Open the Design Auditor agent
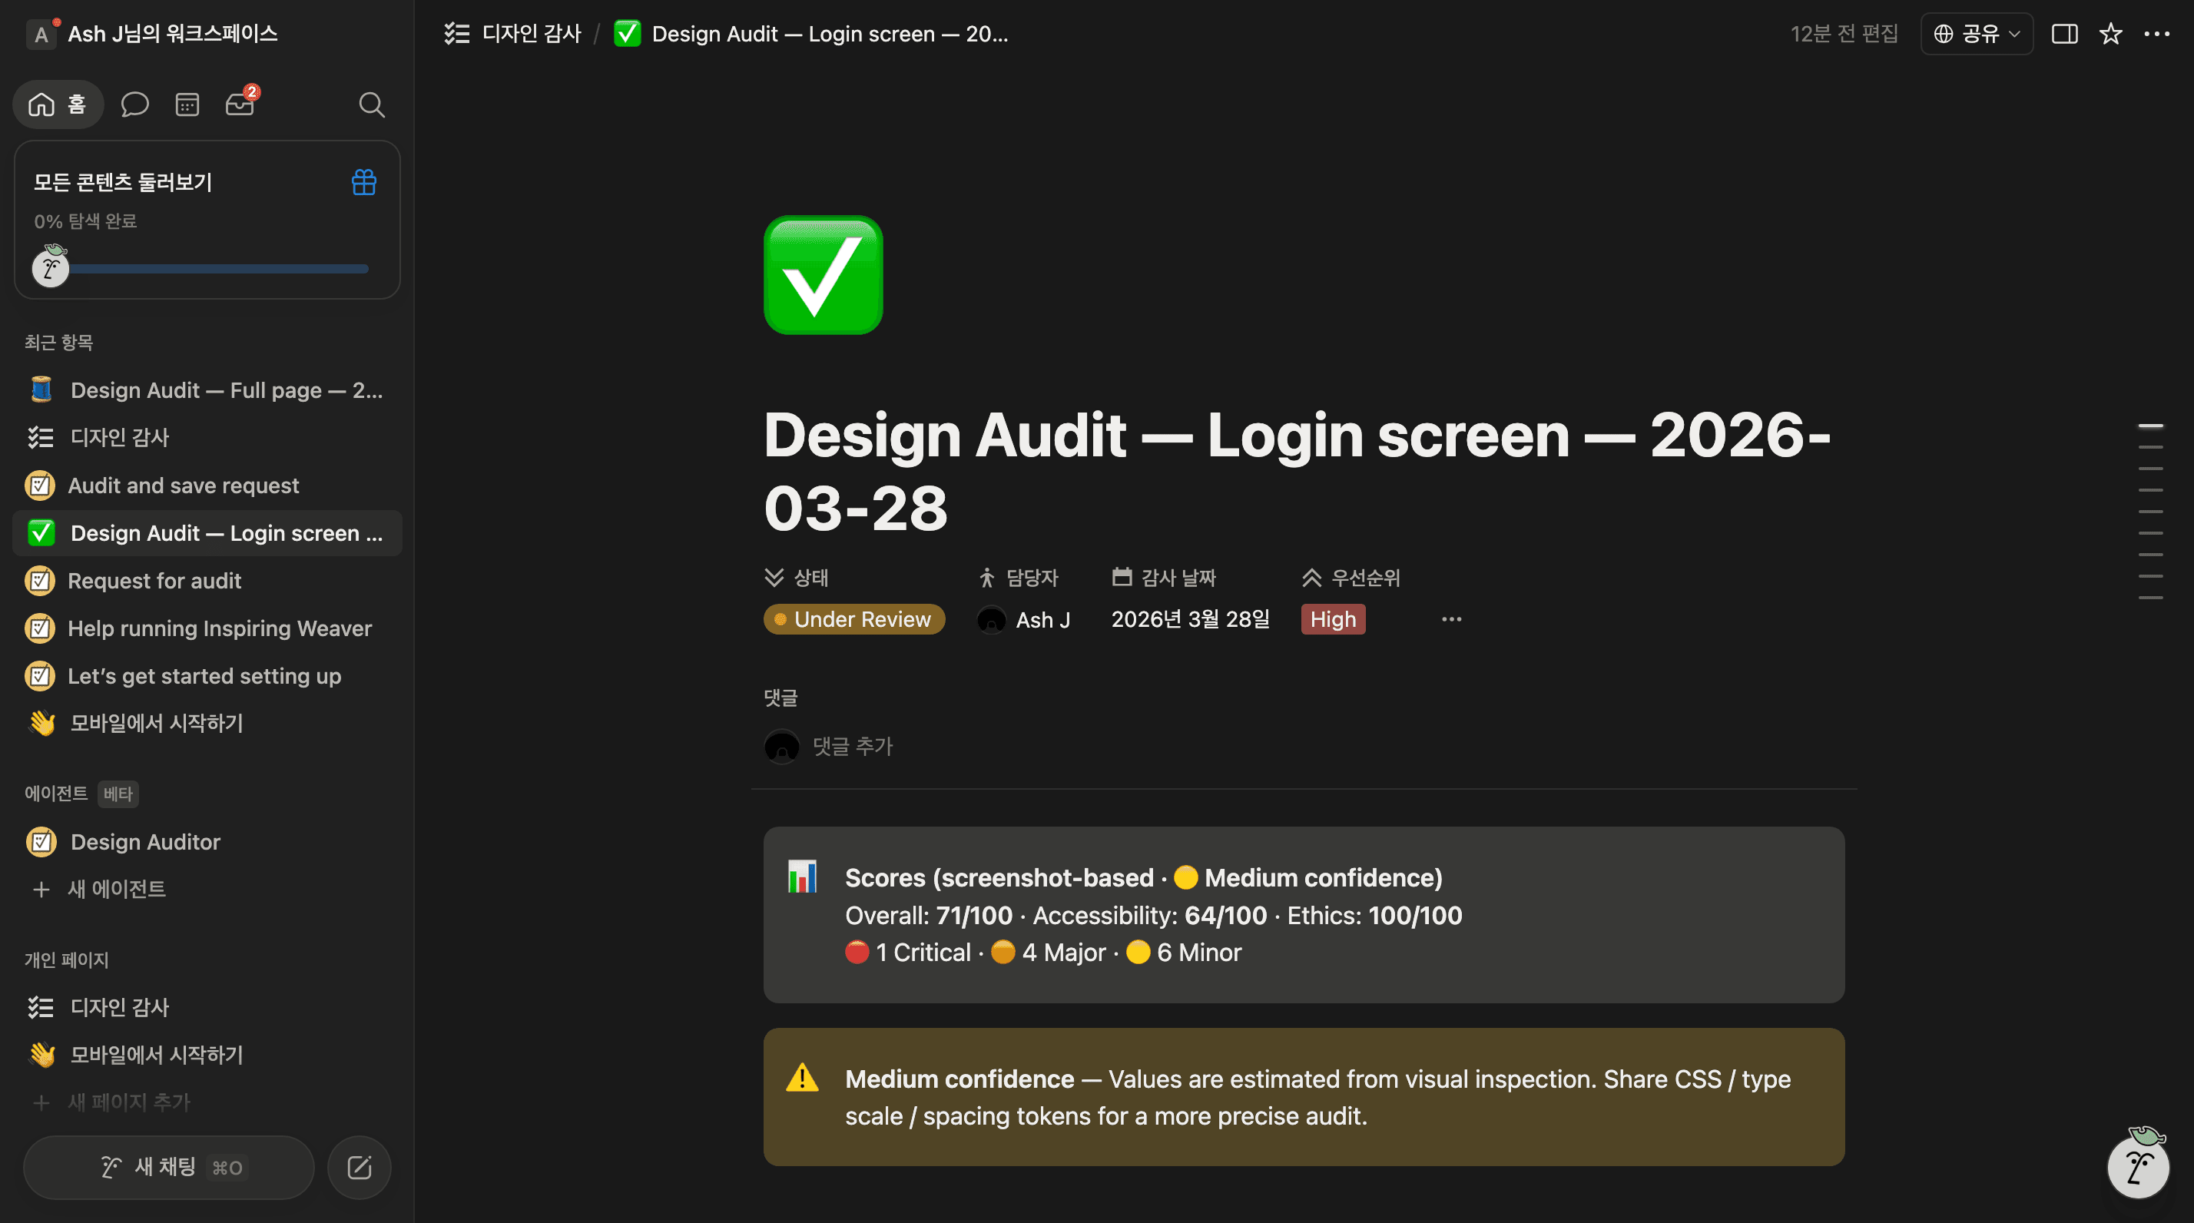 click(x=144, y=841)
